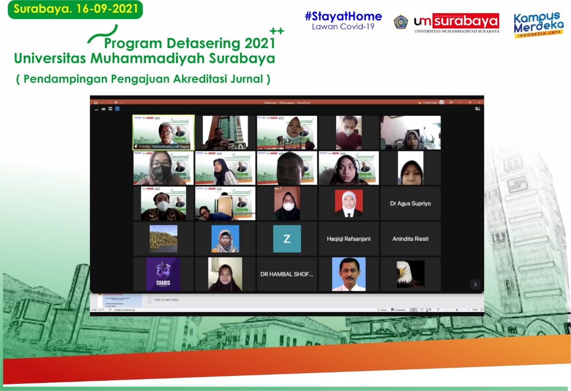The width and height of the screenshot is (571, 391).
Task: Click 'English (Indonesia)' language in status bar
Action: 124,310
